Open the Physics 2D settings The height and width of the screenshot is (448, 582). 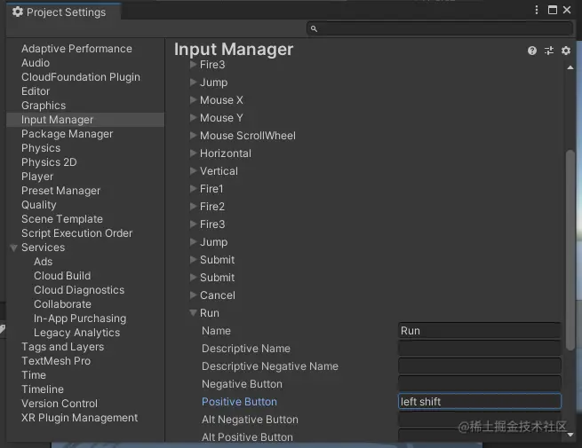pyautogui.click(x=49, y=162)
